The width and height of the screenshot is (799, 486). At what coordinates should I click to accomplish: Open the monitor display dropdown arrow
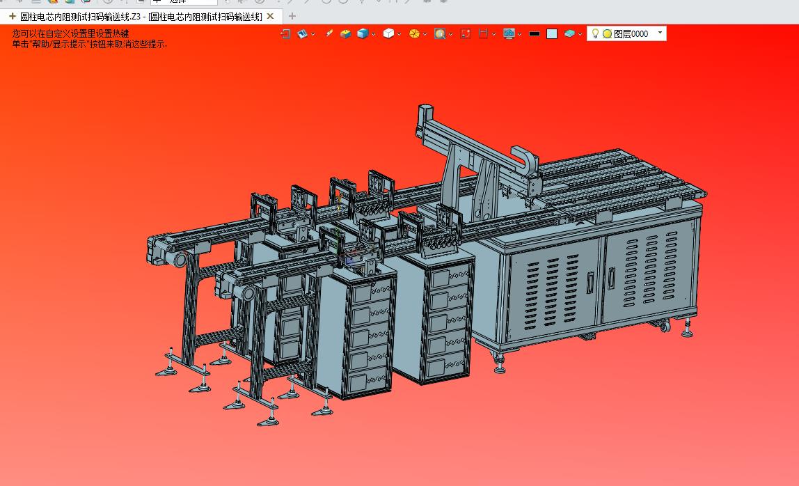click(519, 34)
